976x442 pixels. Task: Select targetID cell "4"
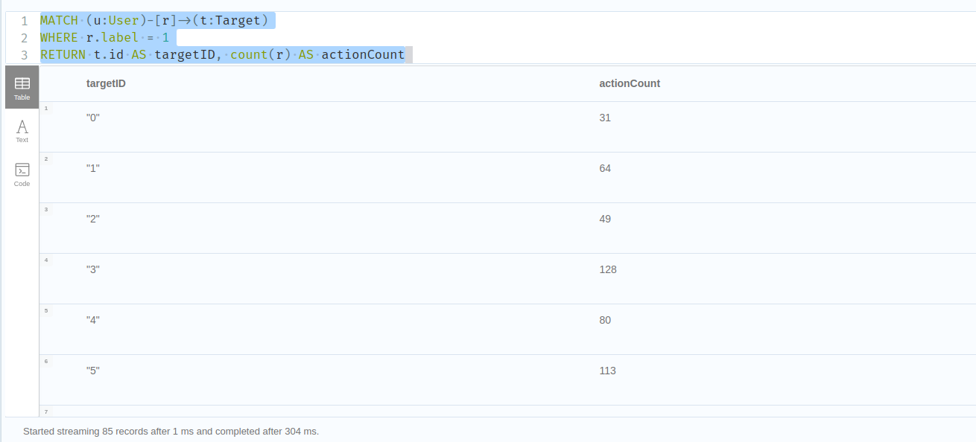point(93,320)
